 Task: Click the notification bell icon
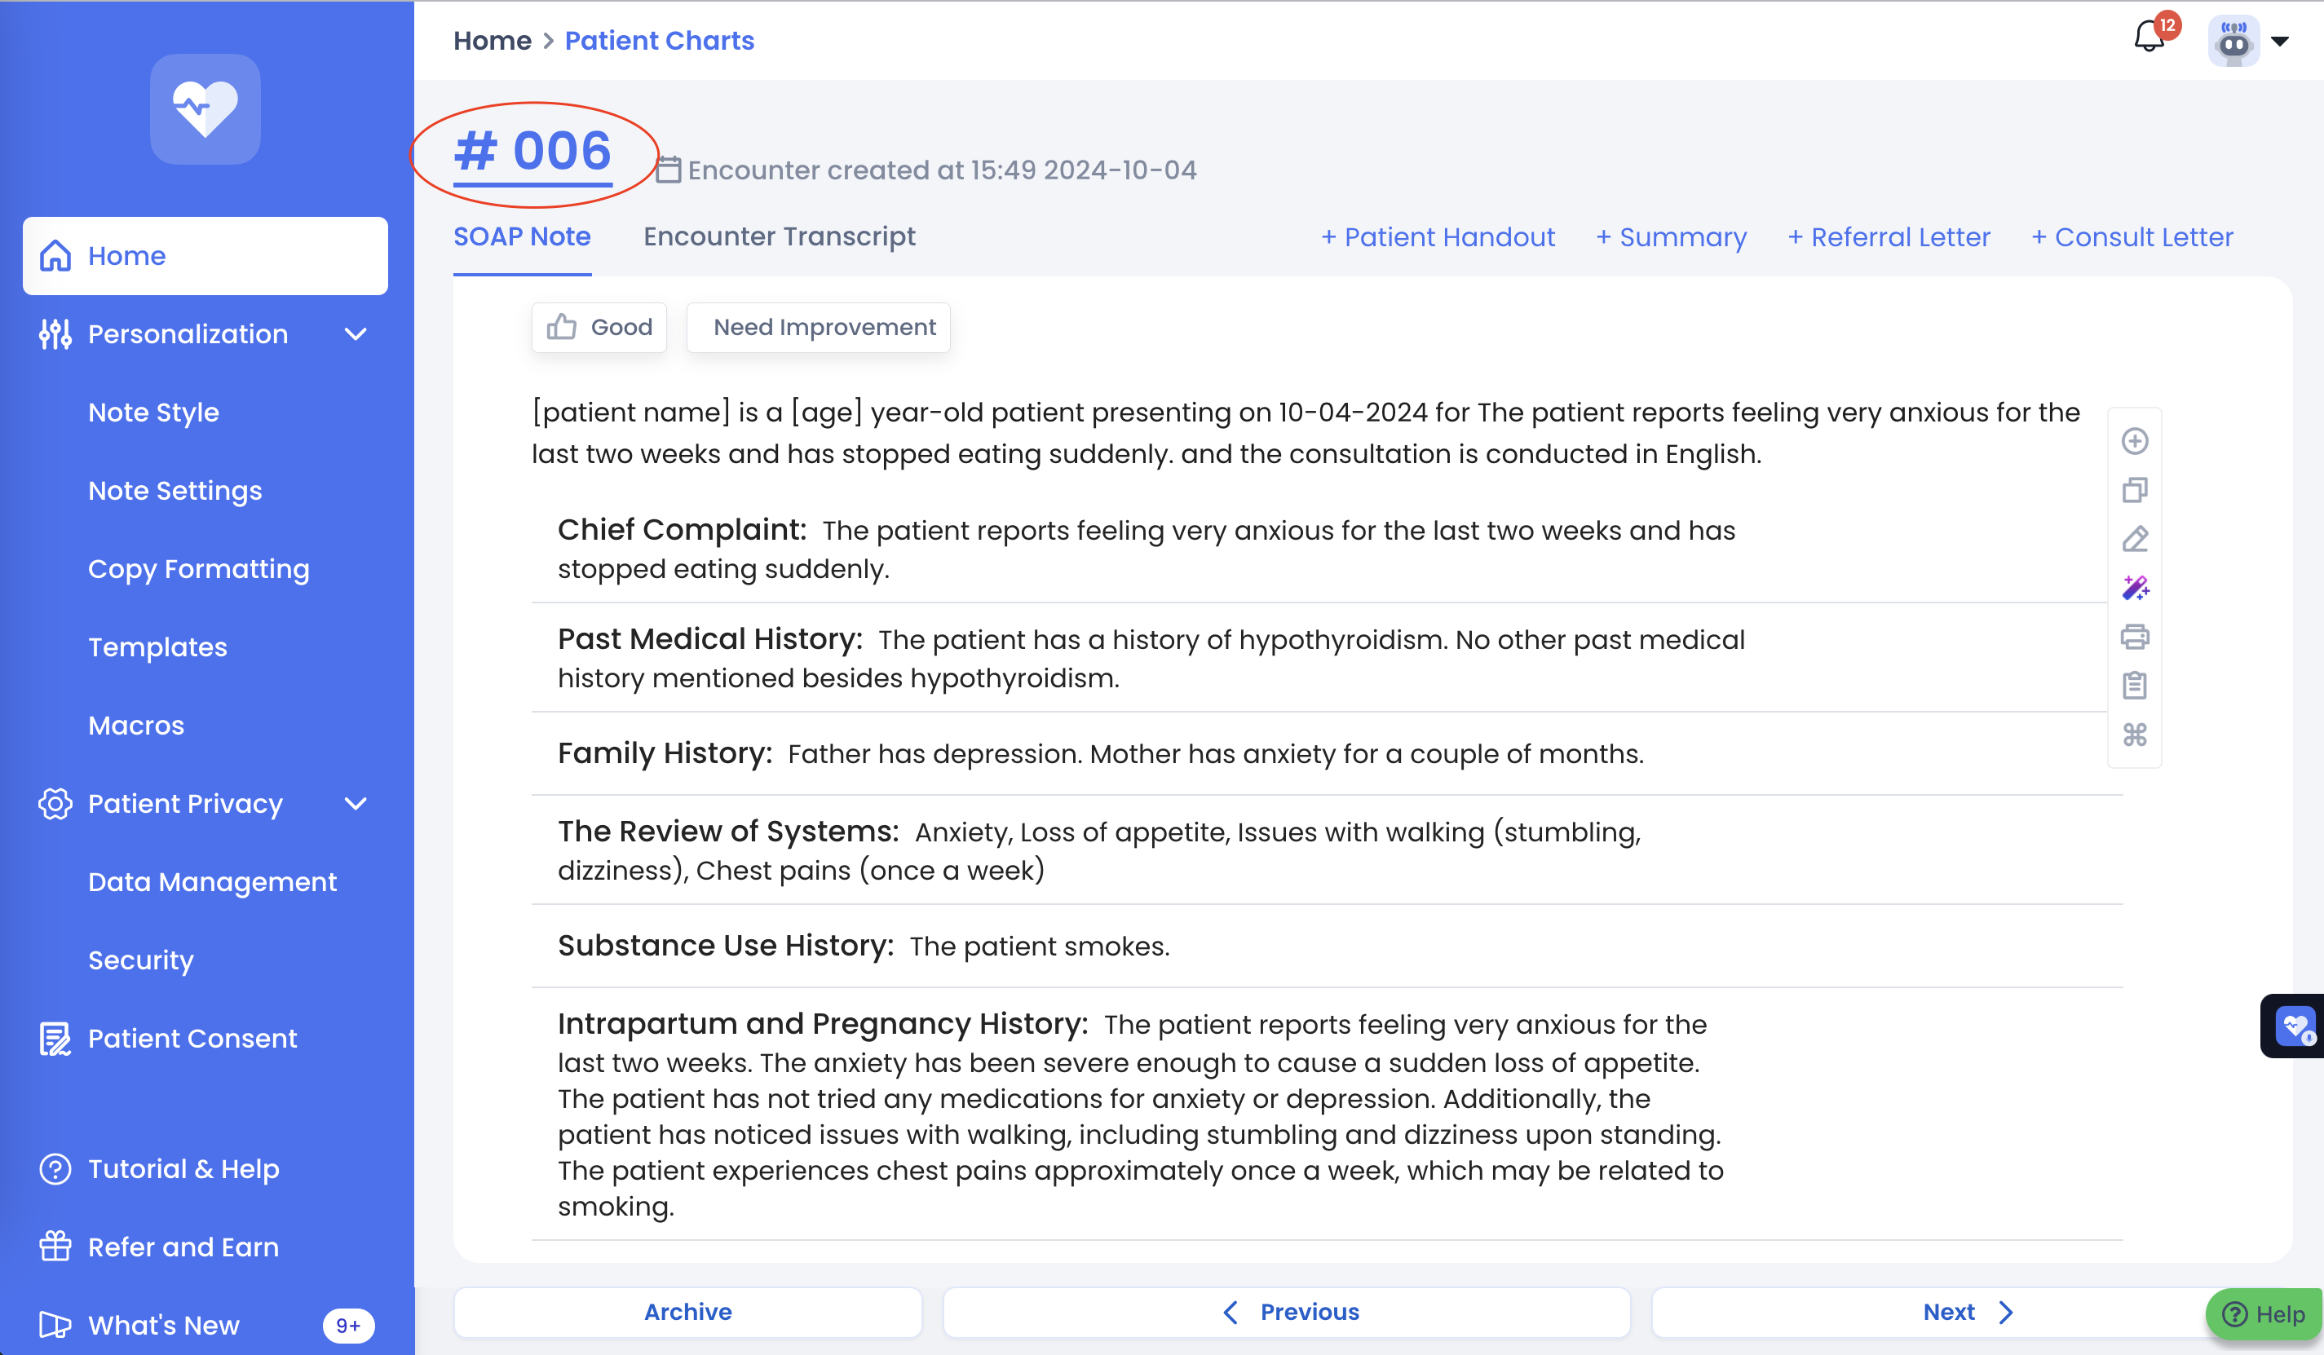pos(2149,38)
